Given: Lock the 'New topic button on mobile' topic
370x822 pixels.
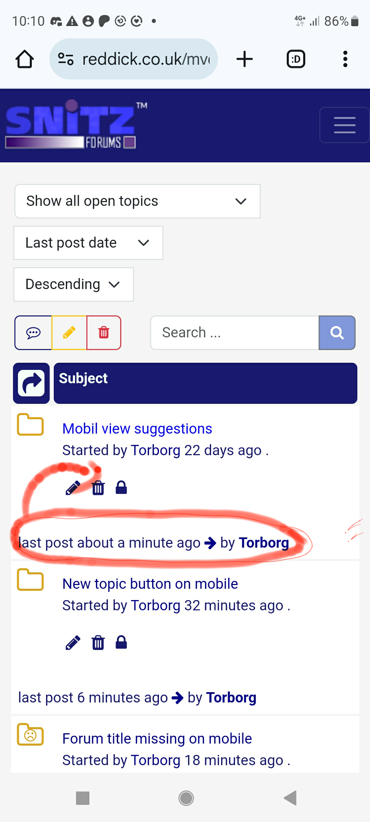Looking at the screenshot, I should point(121,643).
